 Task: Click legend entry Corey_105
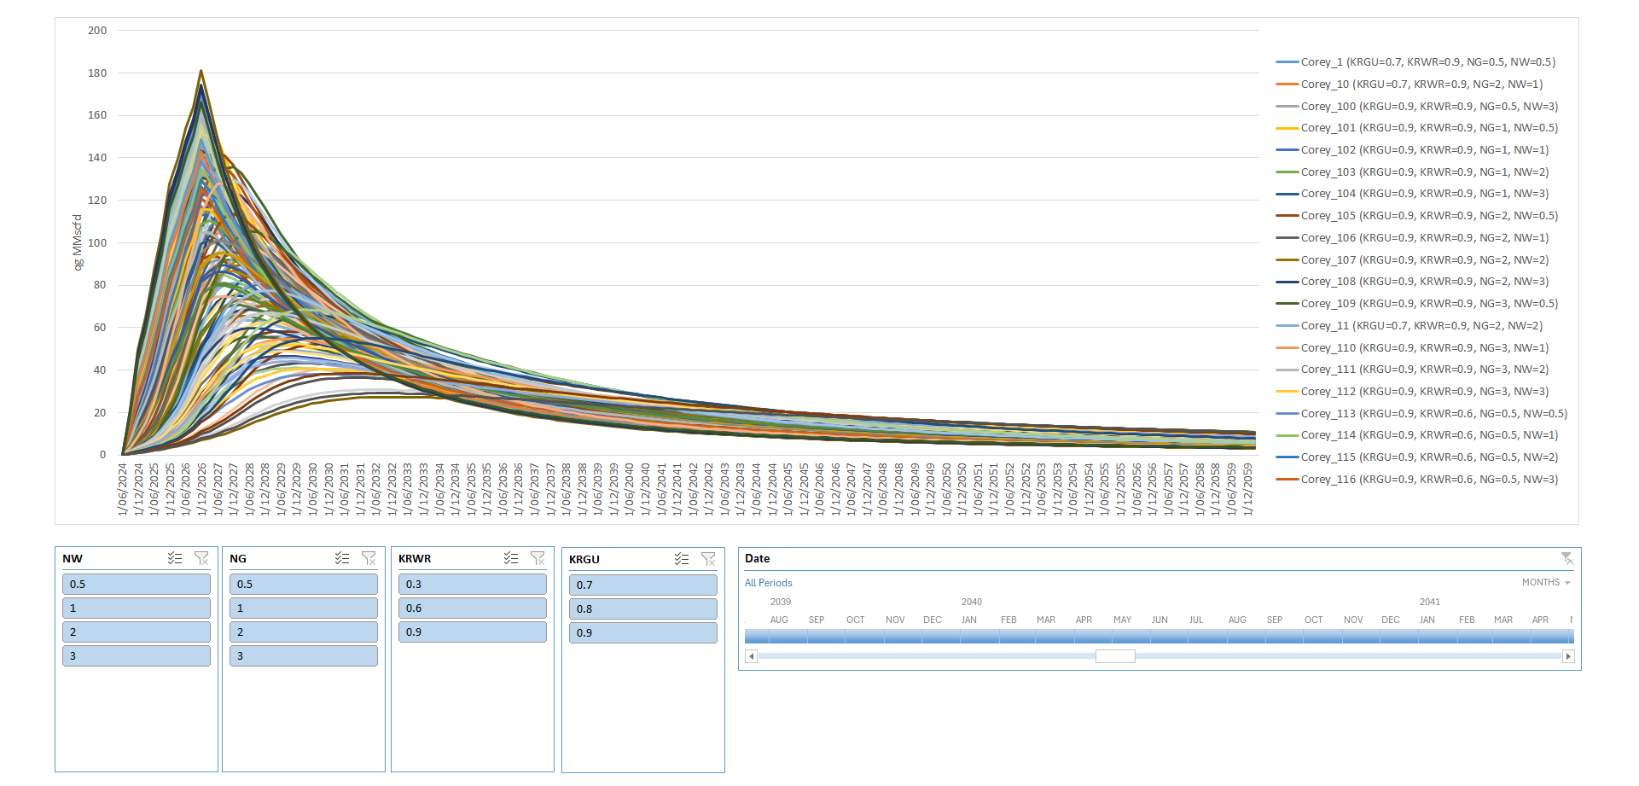click(x=1417, y=216)
